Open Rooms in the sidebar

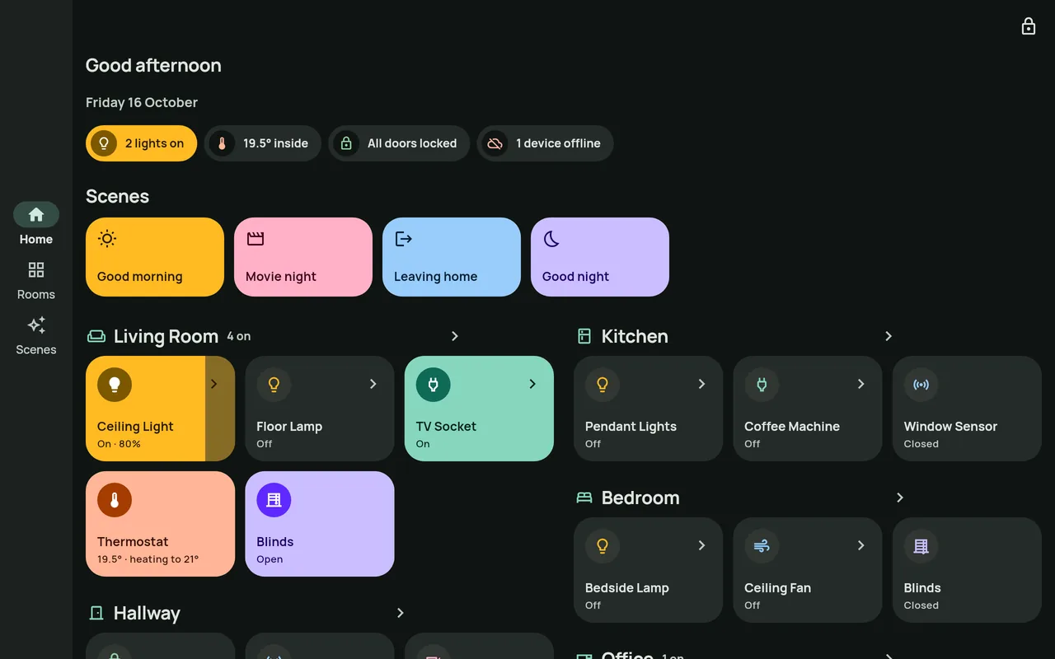tap(36, 280)
